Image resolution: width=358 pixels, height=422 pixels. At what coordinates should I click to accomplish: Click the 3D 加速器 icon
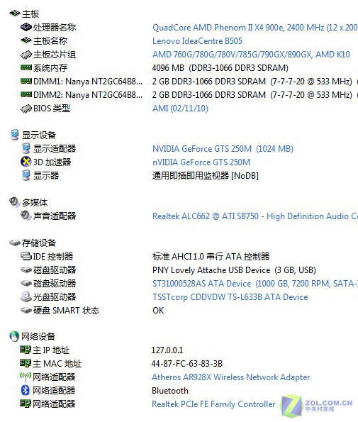[26, 162]
